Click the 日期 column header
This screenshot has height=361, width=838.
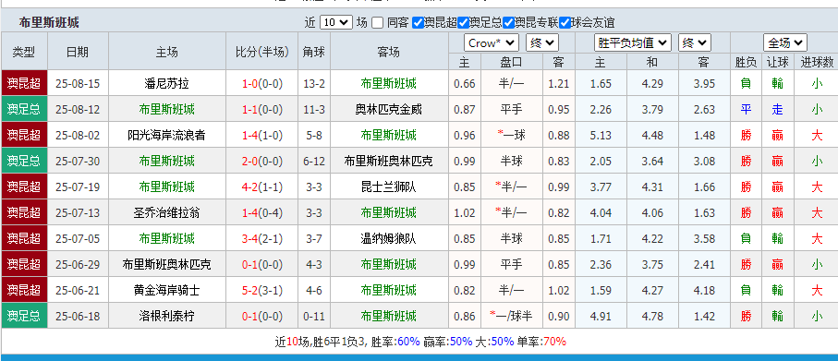[x=78, y=52]
